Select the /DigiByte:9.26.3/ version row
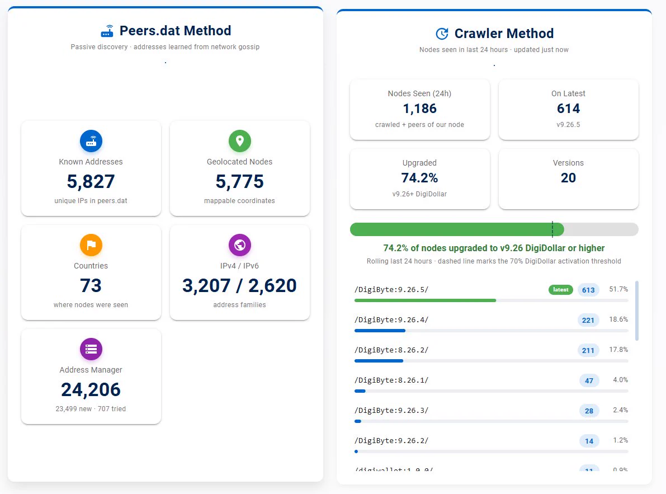The width and height of the screenshot is (666, 494). [492, 413]
